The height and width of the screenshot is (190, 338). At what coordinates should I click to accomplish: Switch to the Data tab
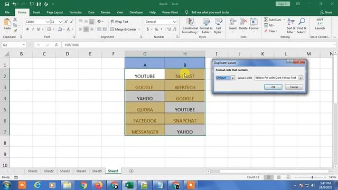(x=91, y=13)
